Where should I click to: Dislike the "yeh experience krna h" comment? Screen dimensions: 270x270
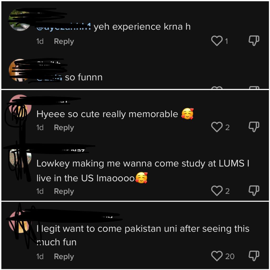click(254, 41)
